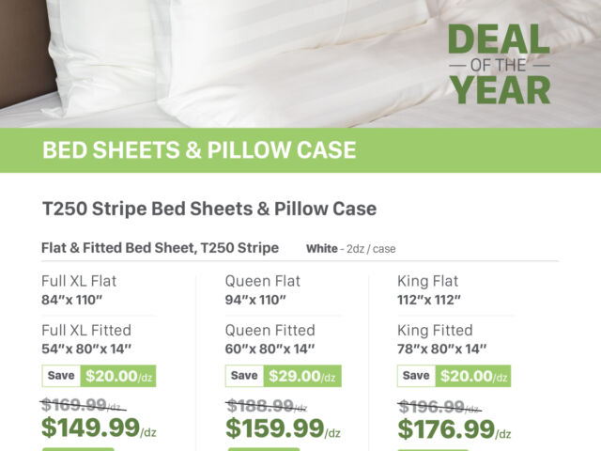The image size is (601, 451).
Task: Select the Full XL Flat size option
Action: pyautogui.click(x=79, y=281)
